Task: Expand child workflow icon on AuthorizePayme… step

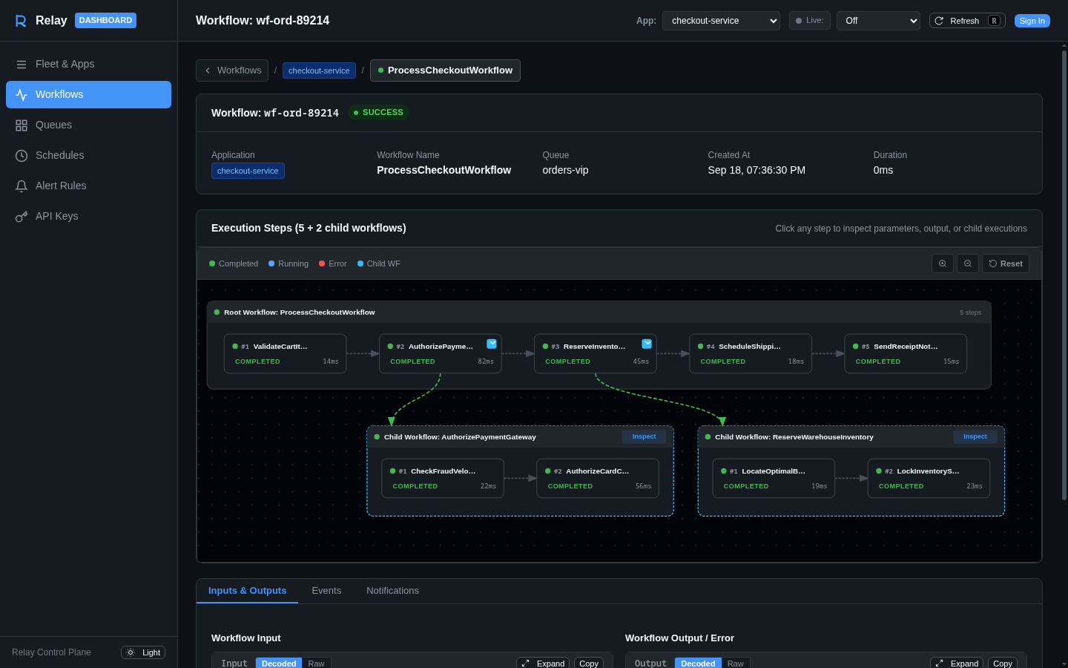Action: point(492,344)
